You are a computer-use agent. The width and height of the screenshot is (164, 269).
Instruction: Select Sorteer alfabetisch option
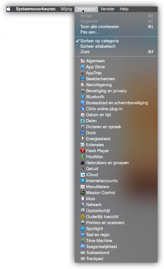116,46
